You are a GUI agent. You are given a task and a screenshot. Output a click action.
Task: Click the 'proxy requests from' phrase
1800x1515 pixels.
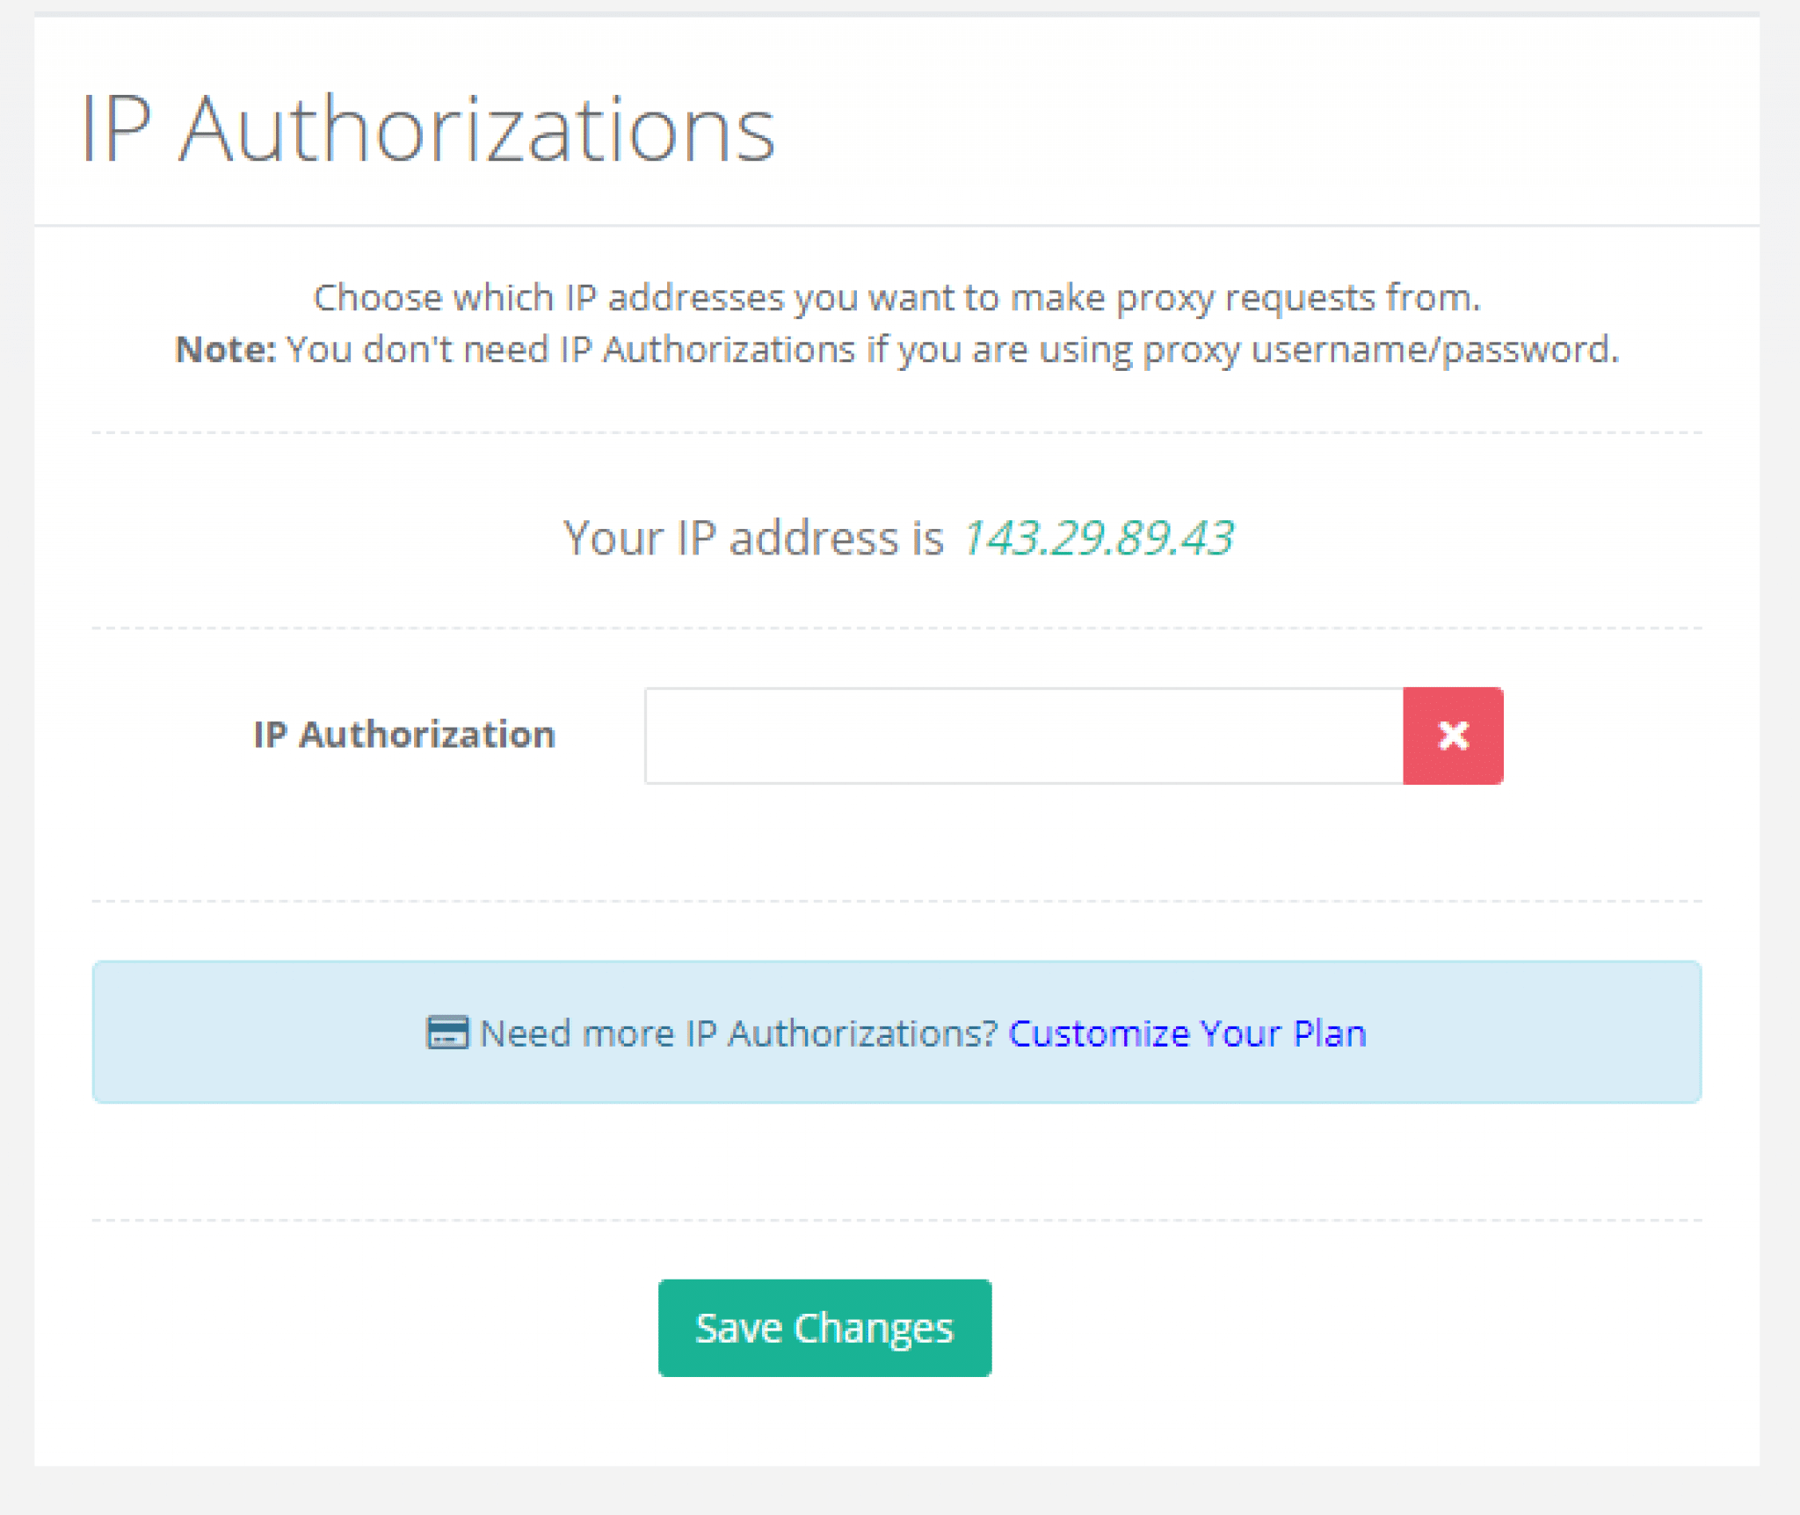click(1298, 298)
